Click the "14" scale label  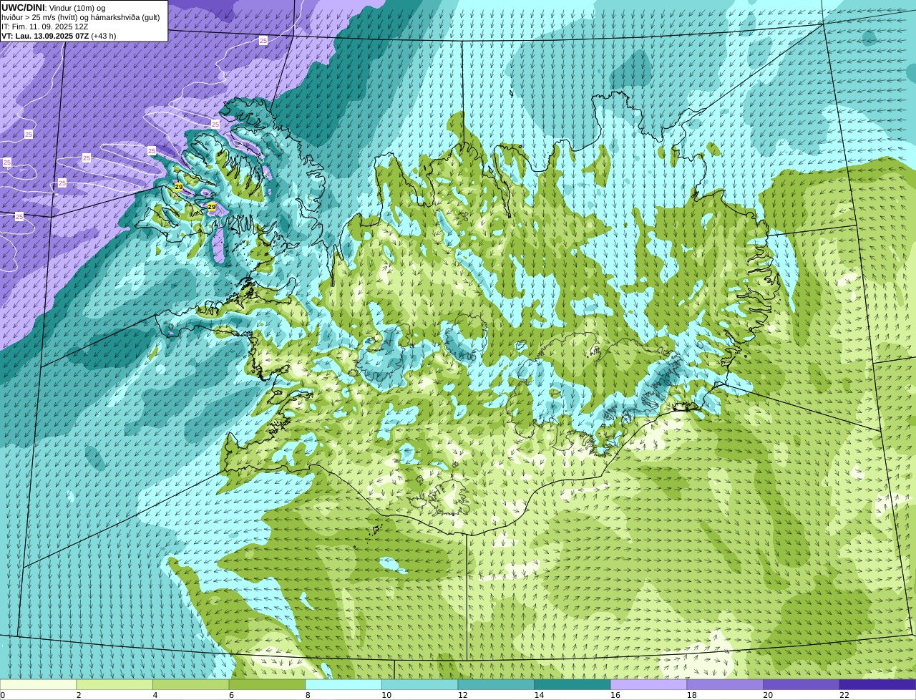pyautogui.click(x=539, y=695)
